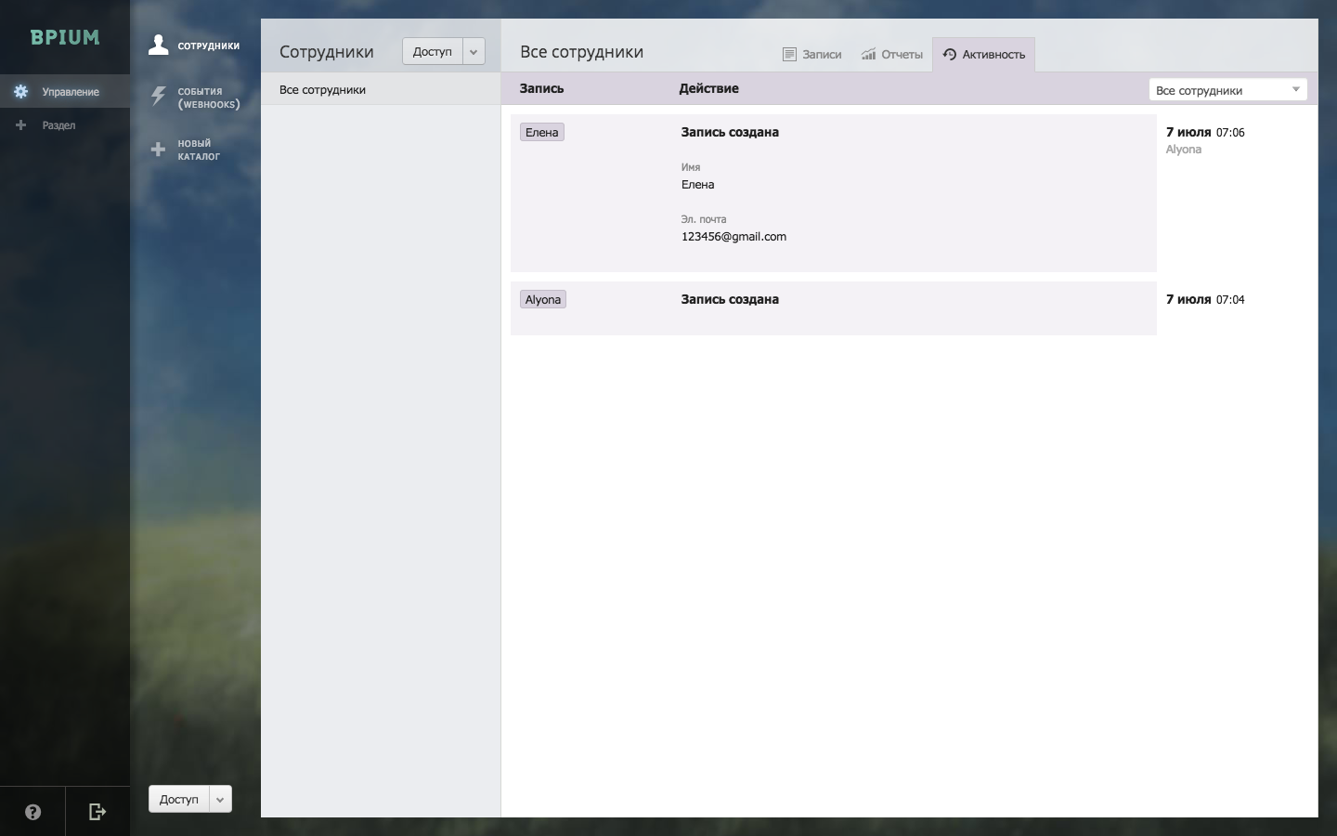Image resolution: width=1337 pixels, height=836 pixels.
Task: Click the Доступ button next to Сотрудники heading
Action: pos(432,52)
